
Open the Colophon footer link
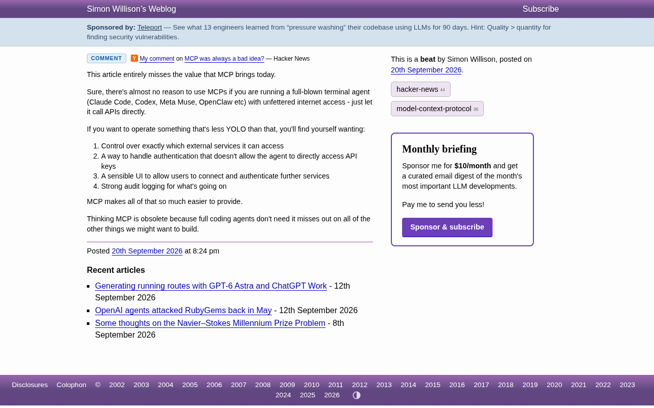click(x=72, y=385)
